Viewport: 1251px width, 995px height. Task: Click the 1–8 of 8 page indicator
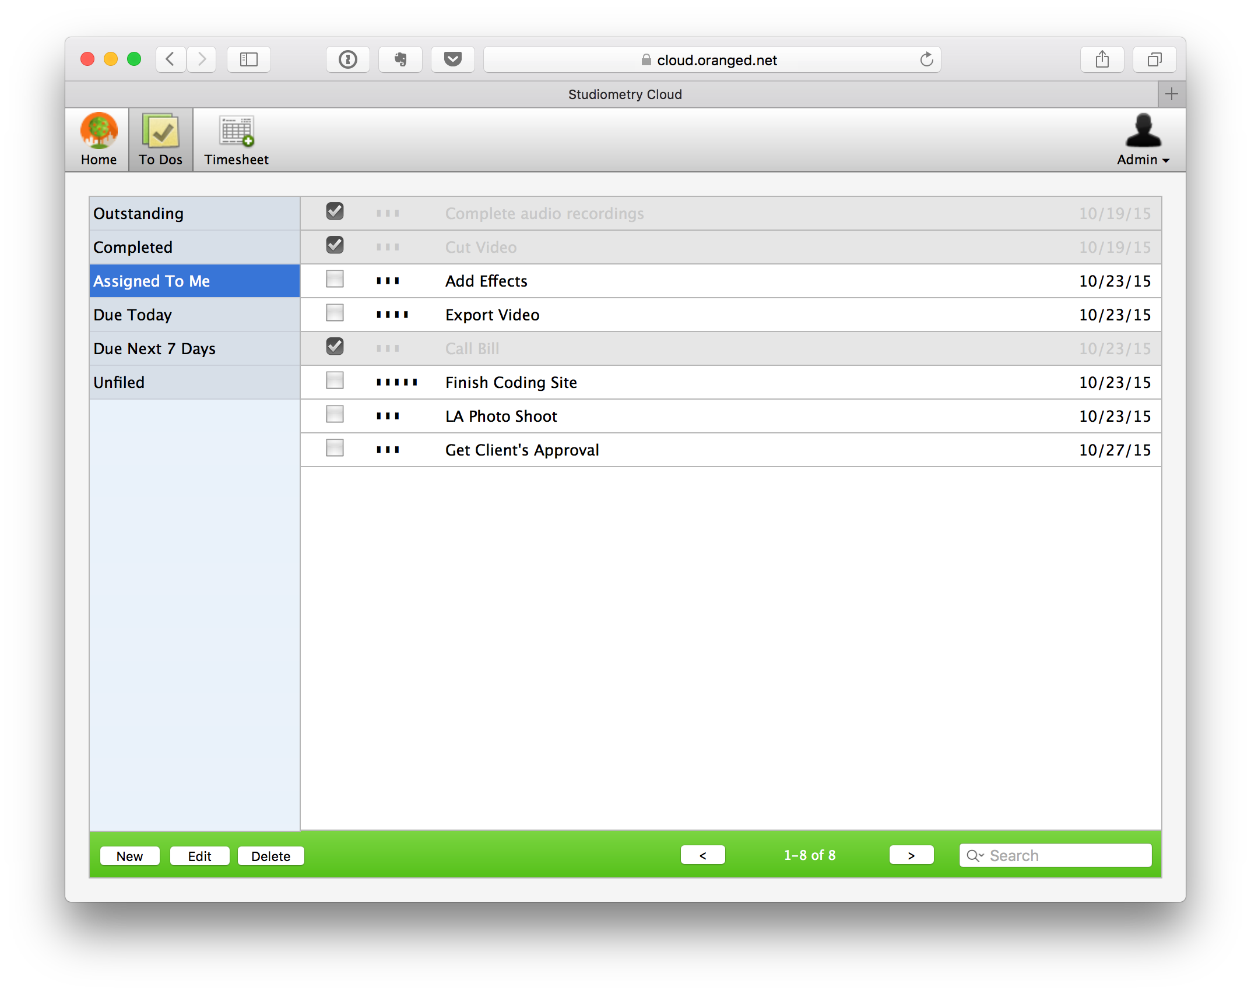point(809,855)
